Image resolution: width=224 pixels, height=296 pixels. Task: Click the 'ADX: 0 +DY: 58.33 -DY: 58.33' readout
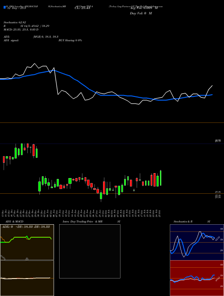click(26, 226)
